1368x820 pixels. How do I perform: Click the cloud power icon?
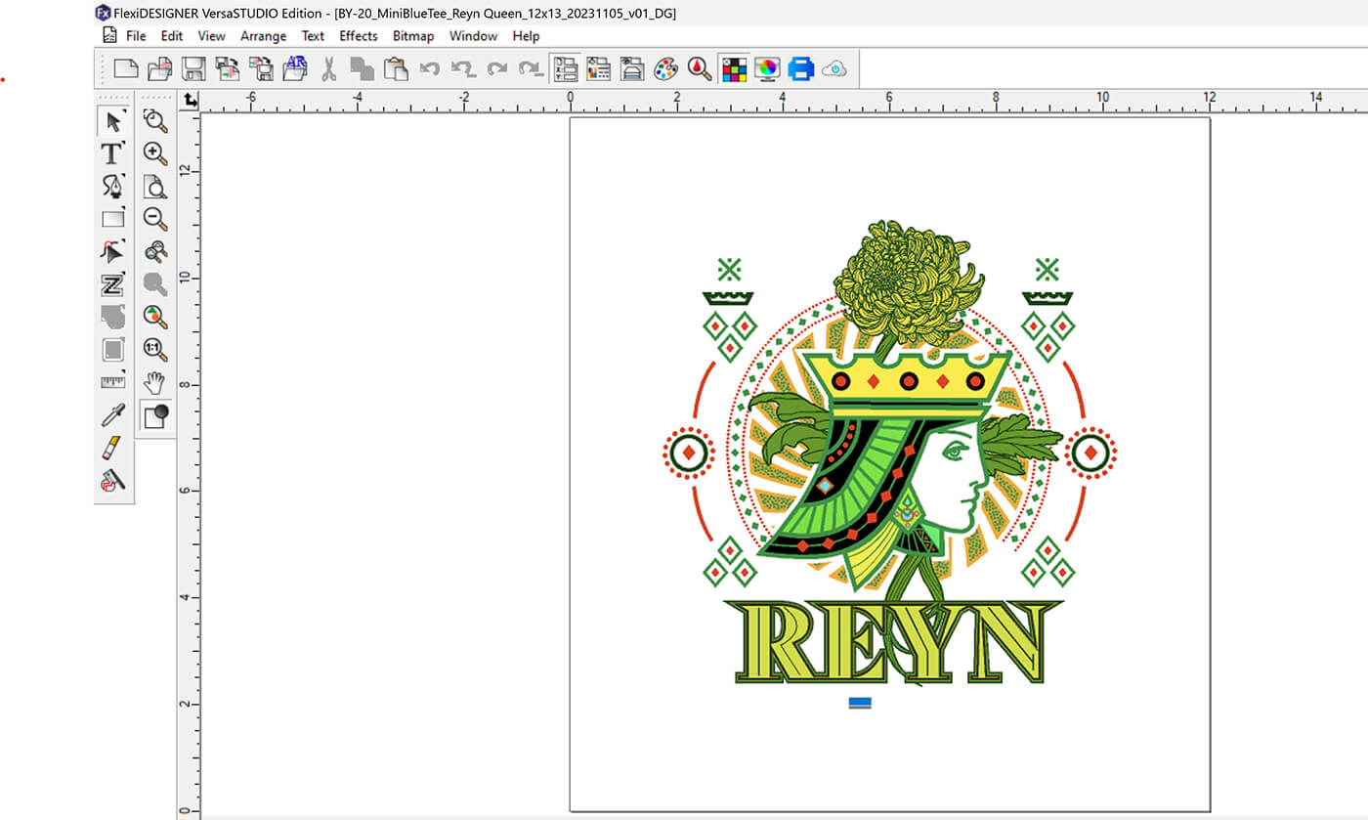click(834, 68)
